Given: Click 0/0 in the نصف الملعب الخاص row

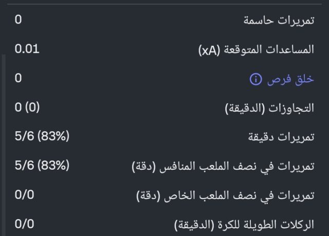Looking at the screenshot, I should coord(25,195).
